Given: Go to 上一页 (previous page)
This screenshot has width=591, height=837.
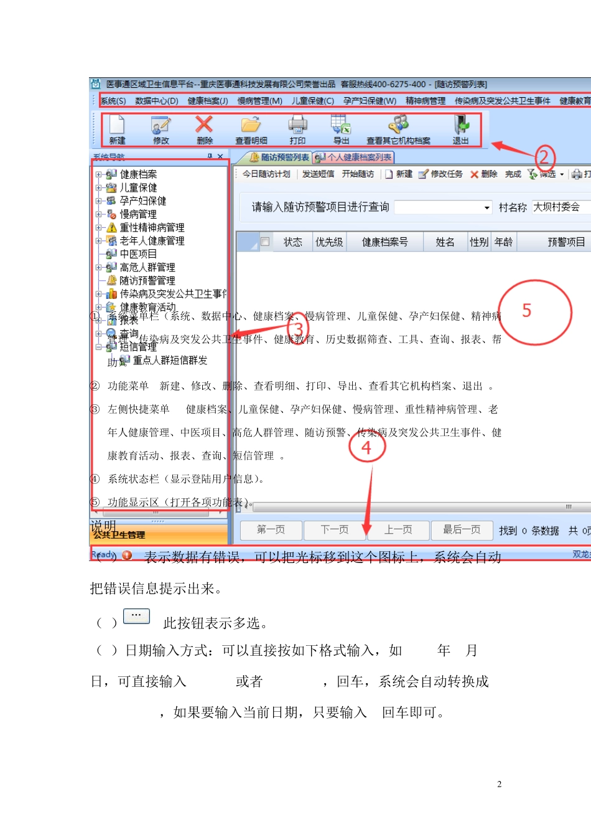Looking at the screenshot, I should pyautogui.click(x=398, y=530).
